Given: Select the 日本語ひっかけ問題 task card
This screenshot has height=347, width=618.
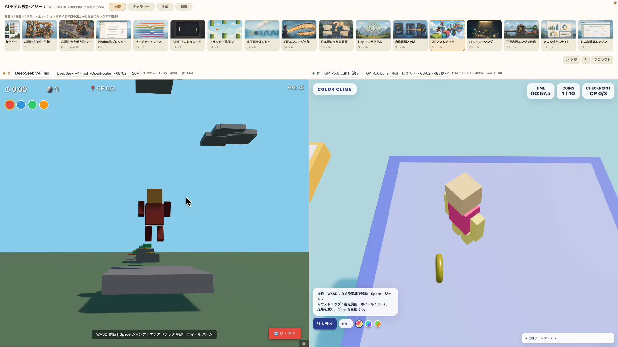Looking at the screenshot, I should pos(336,35).
